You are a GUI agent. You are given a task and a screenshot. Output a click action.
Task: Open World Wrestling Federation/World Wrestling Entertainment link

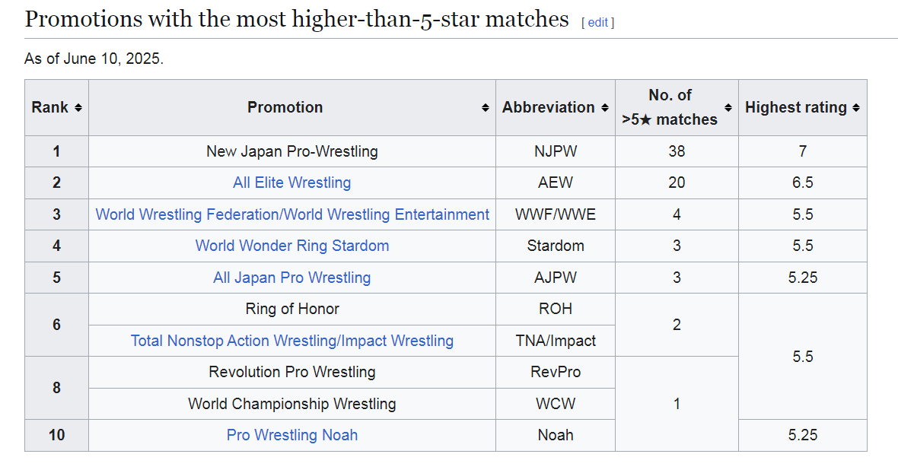(x=292, y=214)
